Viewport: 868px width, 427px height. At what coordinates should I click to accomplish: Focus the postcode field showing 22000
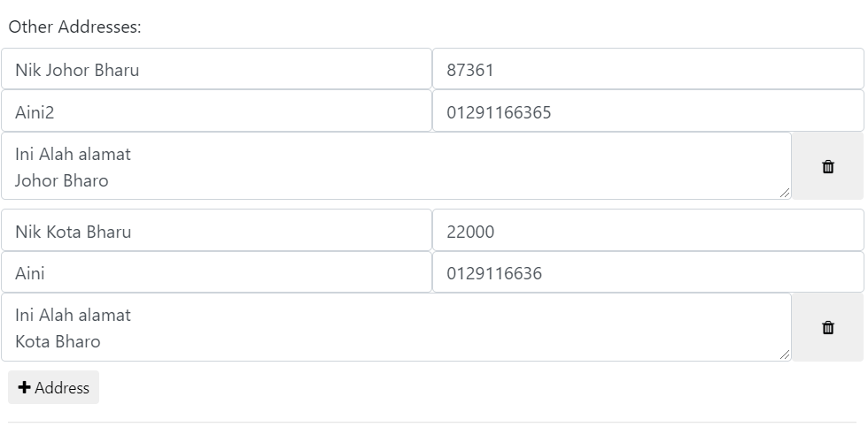pos(648,231)
